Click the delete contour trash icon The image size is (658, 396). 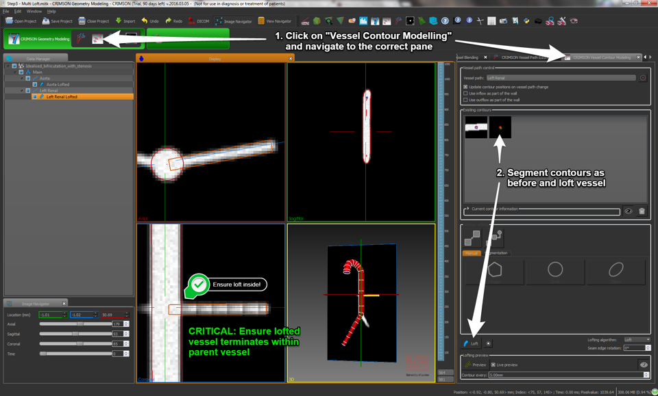[x=642, y=211]
